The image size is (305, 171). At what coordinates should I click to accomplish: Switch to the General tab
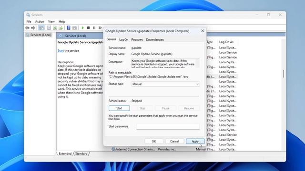click(111, 39)
